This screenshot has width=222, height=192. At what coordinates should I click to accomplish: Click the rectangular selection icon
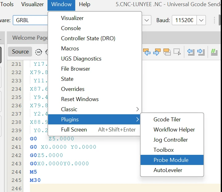177,52
